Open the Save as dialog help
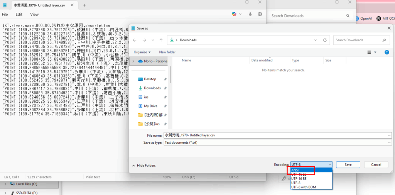Viewport: 395px width, 195px height. click(x=387, y=52)
